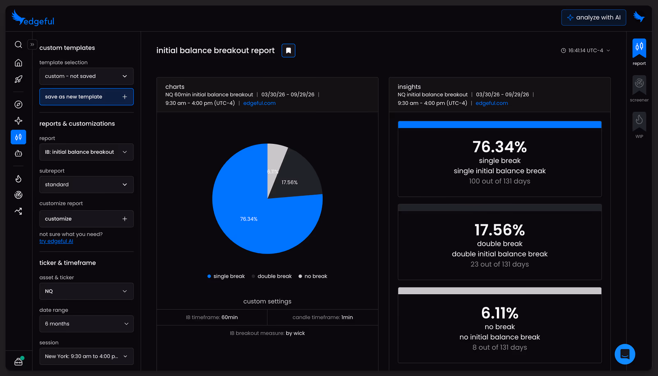Viewport: 658px width, 376px height.
Task: Switch to the screener tab
Action: [x=639, y=89]
